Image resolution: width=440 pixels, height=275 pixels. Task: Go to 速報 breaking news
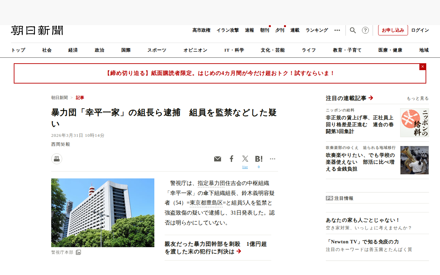pyautogui.click(x=250, y=30)
